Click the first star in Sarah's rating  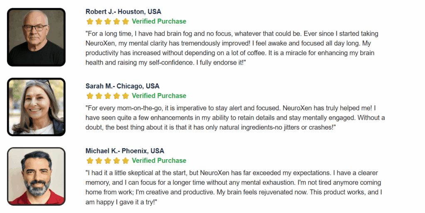point(90,96)
